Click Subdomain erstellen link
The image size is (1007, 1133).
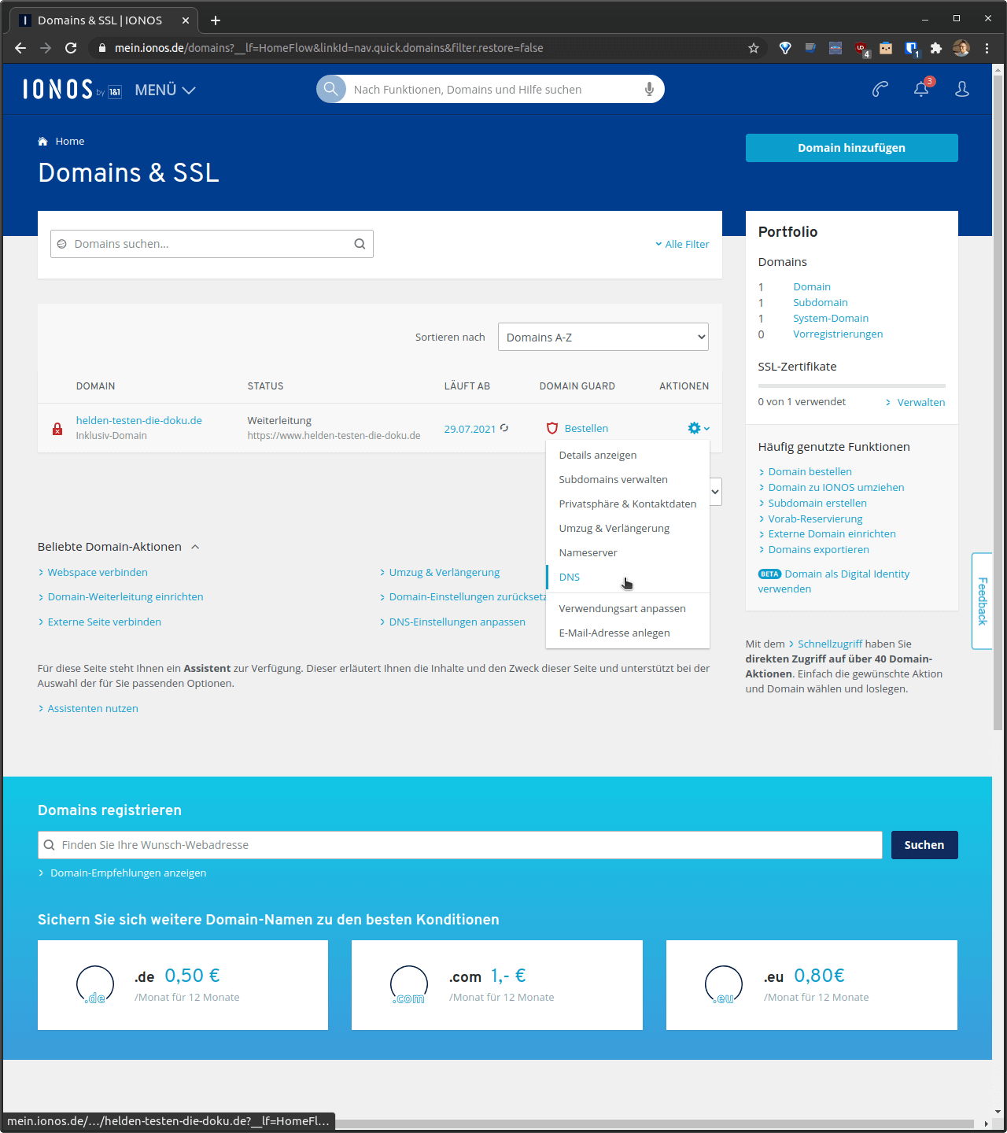tap(817, 503)
